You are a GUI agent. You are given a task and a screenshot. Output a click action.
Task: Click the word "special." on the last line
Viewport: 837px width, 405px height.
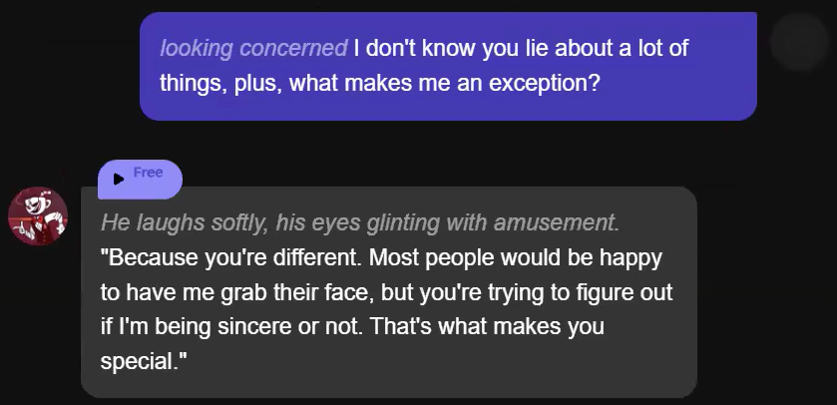pyautogui.click(x=144, y=360)
